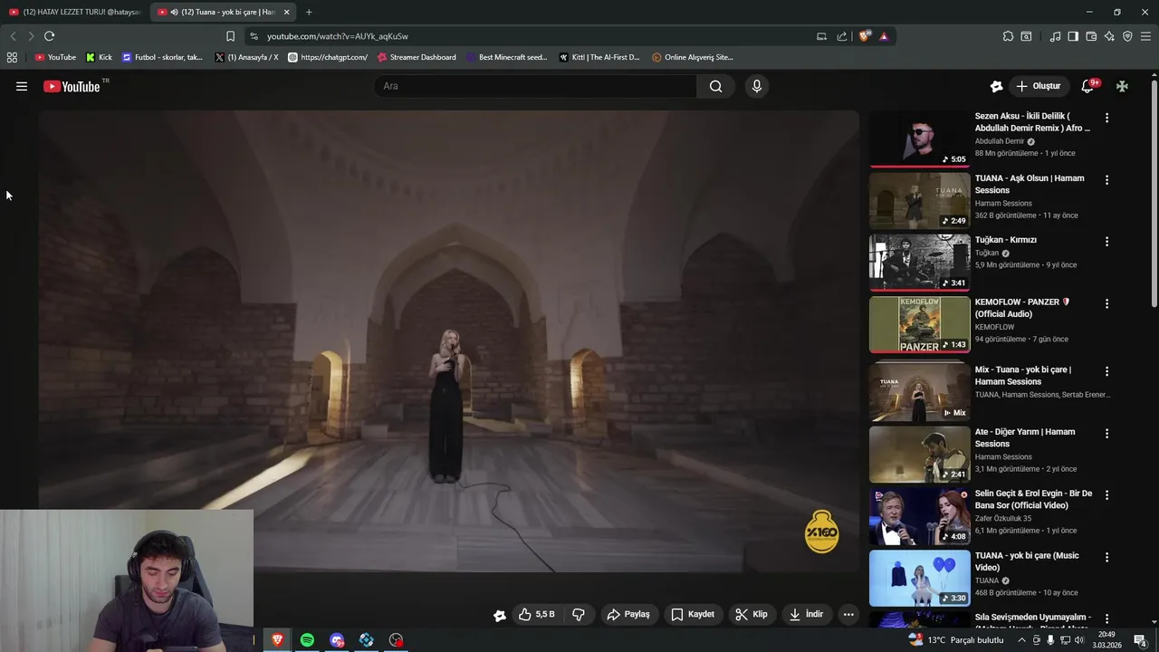Select the Tuana - yok bi çare tab
This screenshot has width=1159, height=652.
[x=223, y=12]
